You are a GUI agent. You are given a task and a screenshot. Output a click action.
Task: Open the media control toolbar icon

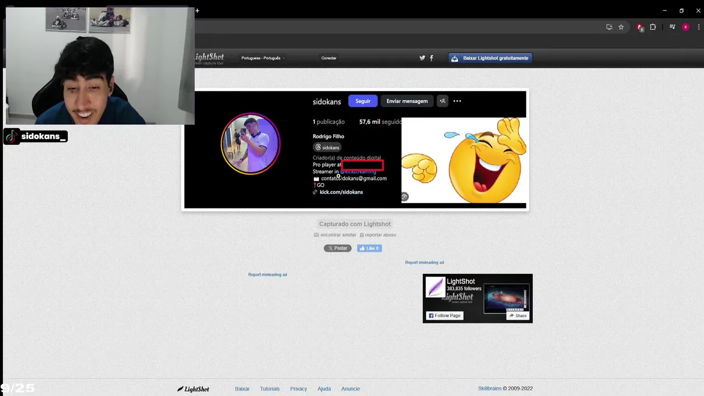672,27
